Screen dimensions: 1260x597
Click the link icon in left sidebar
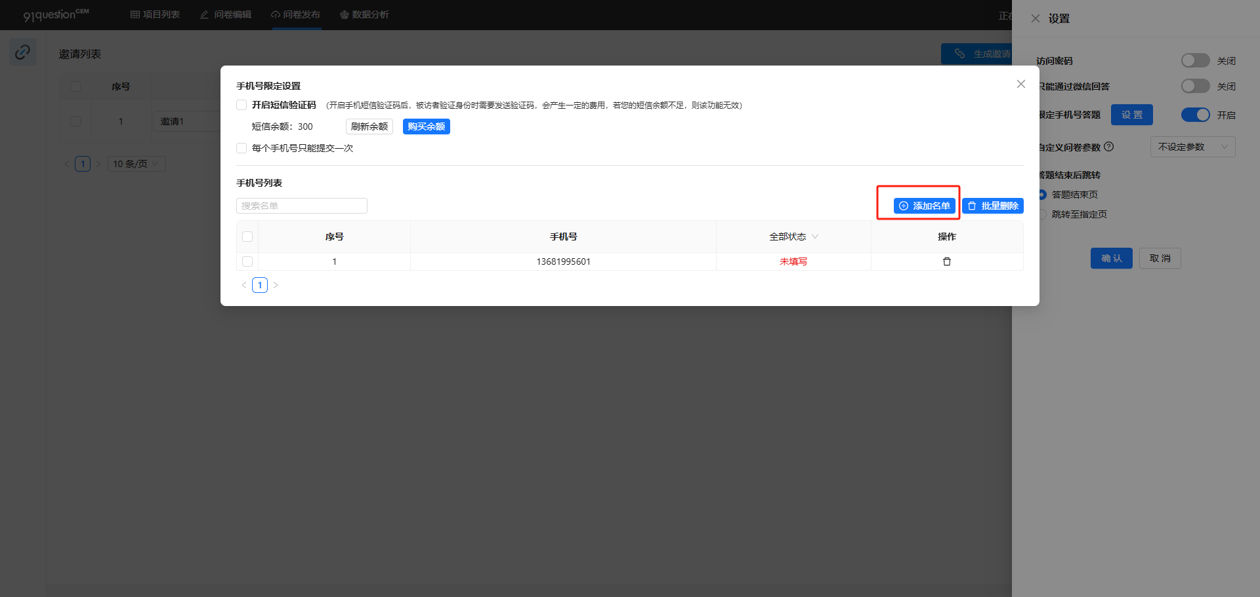pyautogui.click(x=23, y=52)
